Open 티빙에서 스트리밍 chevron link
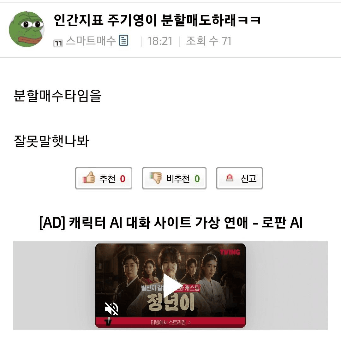The image size is (341, 348). tap(170, 322)
